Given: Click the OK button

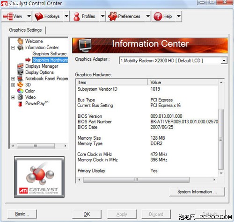Looking at the screenshot, I should tap(87, 214).
